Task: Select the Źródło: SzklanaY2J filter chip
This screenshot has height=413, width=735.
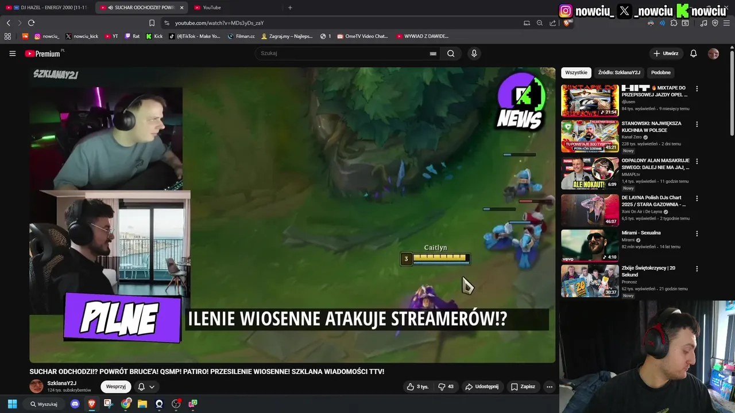Action: click(x=619, y=73)
